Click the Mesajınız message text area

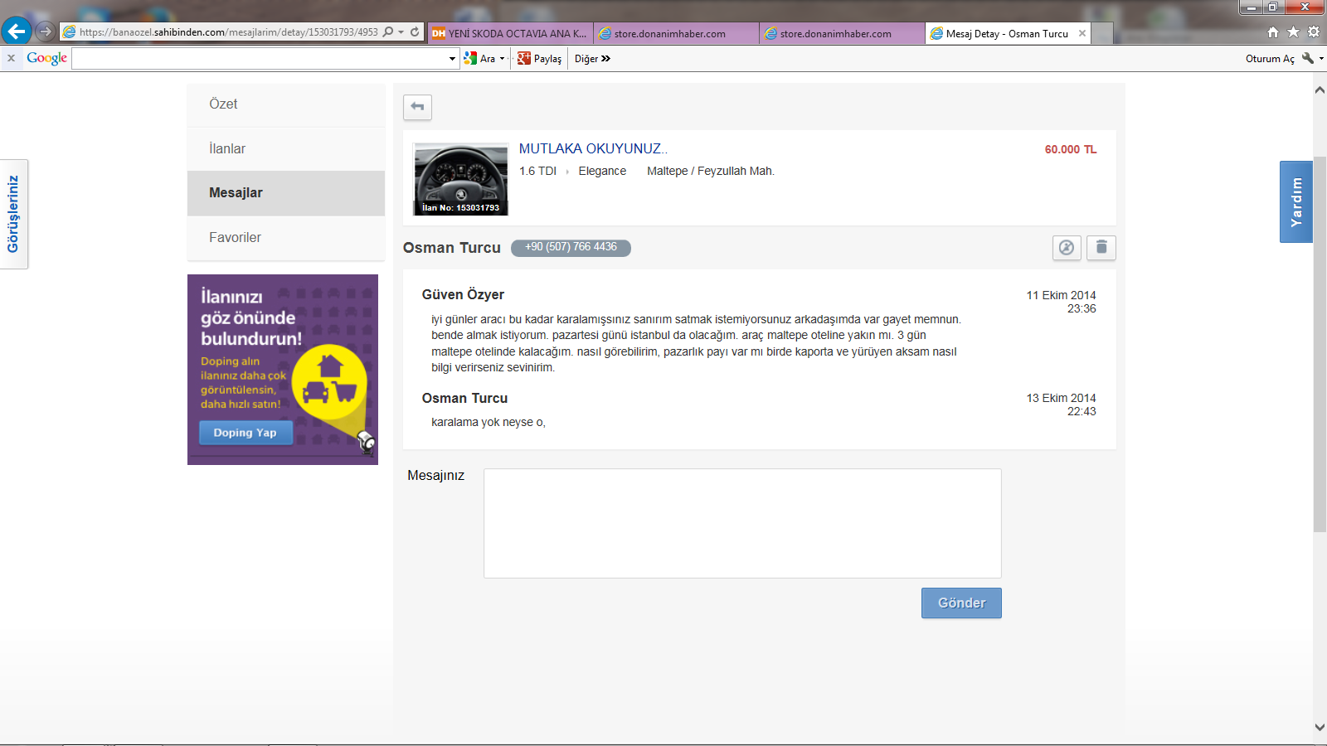[x=742, y=523]
